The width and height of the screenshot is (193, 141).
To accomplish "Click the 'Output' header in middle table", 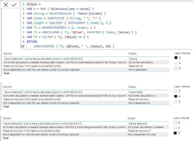I will coord(132,87).
